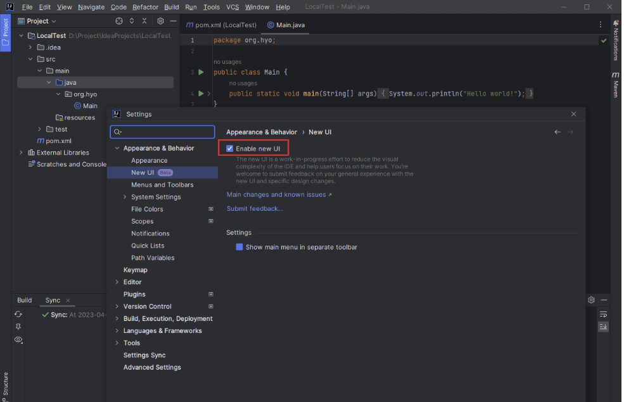Collapse the src folder
Image resolution: width=624 pixels, height=402 pixels.
(30, 59)
